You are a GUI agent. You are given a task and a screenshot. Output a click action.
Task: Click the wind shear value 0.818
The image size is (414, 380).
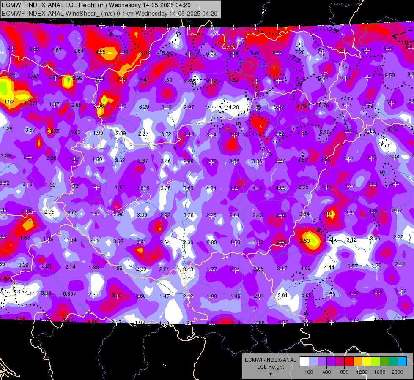coord(143,188)
